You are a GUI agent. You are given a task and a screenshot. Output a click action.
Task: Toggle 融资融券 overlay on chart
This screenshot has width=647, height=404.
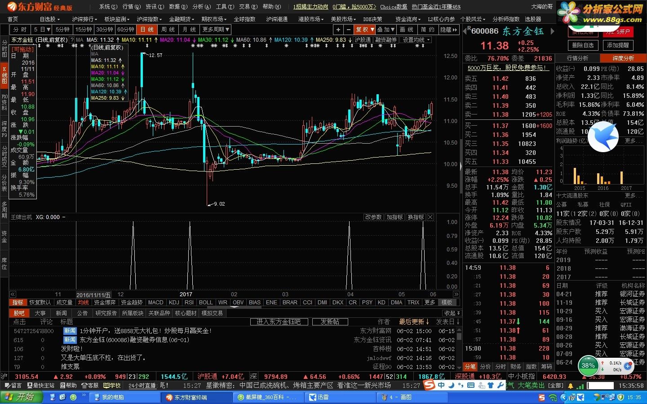(x=386, y=40)
